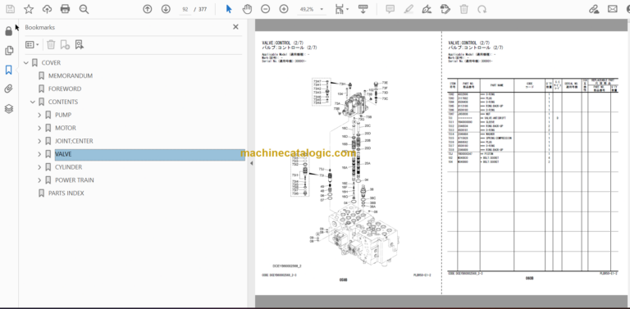Open the page thumbnails panel
630x309 pixels.
click(9, 51)
